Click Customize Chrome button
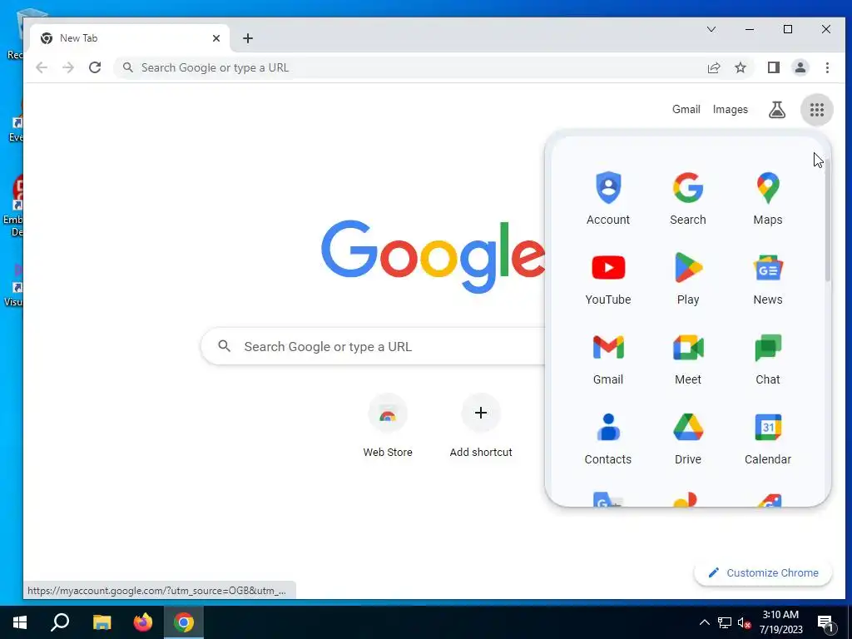This screenshot has width=852, height=639. [x=763, y=572]
